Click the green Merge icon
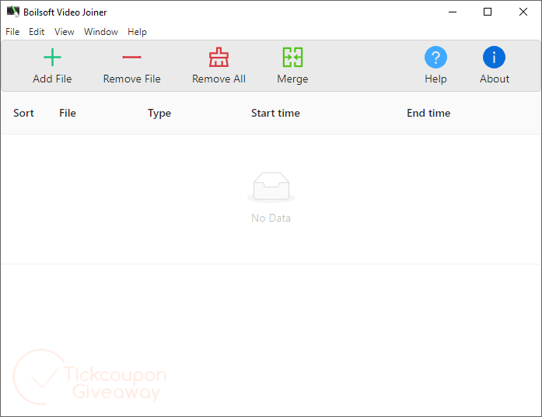The height and width of the screenshot is (417, 542). [292, 57]
